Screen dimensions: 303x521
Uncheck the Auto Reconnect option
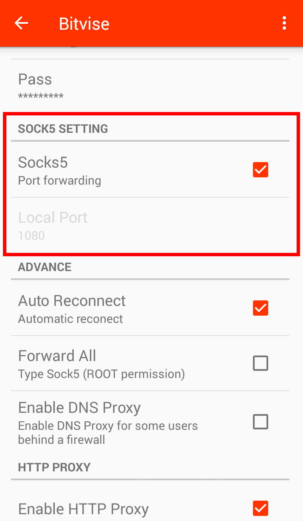click(260, 308)
